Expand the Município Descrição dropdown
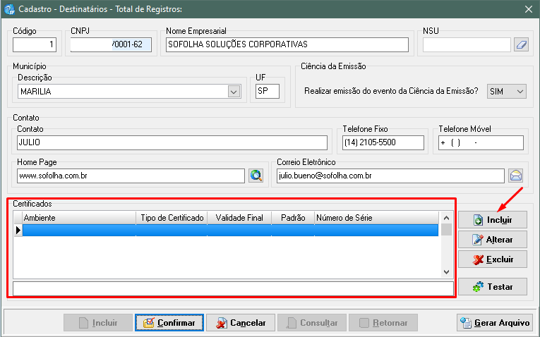The width and height of the screenshot is (540, 337). pyautogui.click(x=234, y=92)
